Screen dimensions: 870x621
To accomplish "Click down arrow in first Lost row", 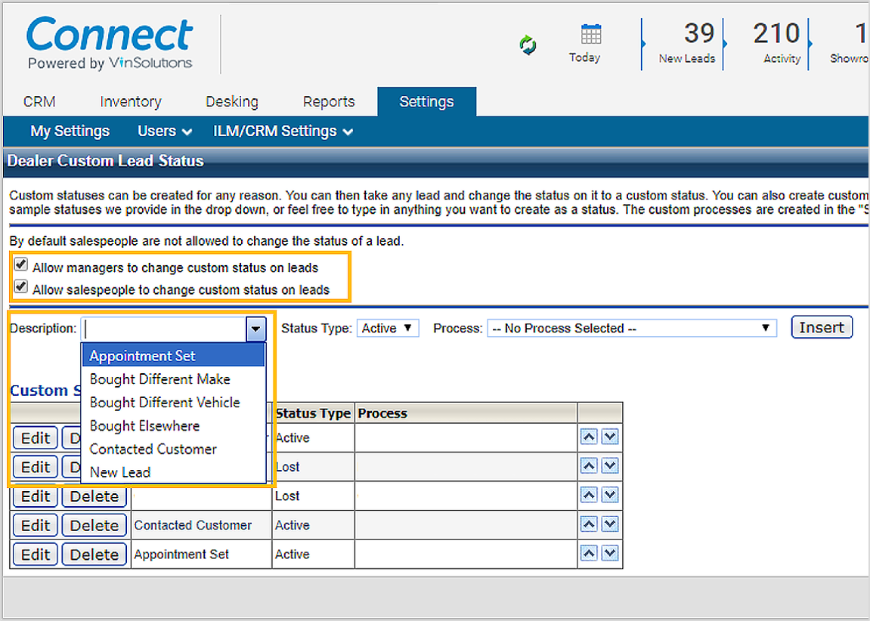I will click(x=610, y=466).
